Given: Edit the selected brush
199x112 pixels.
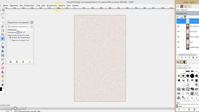Looking at the screenshot, I should click(x=179, y=110).
